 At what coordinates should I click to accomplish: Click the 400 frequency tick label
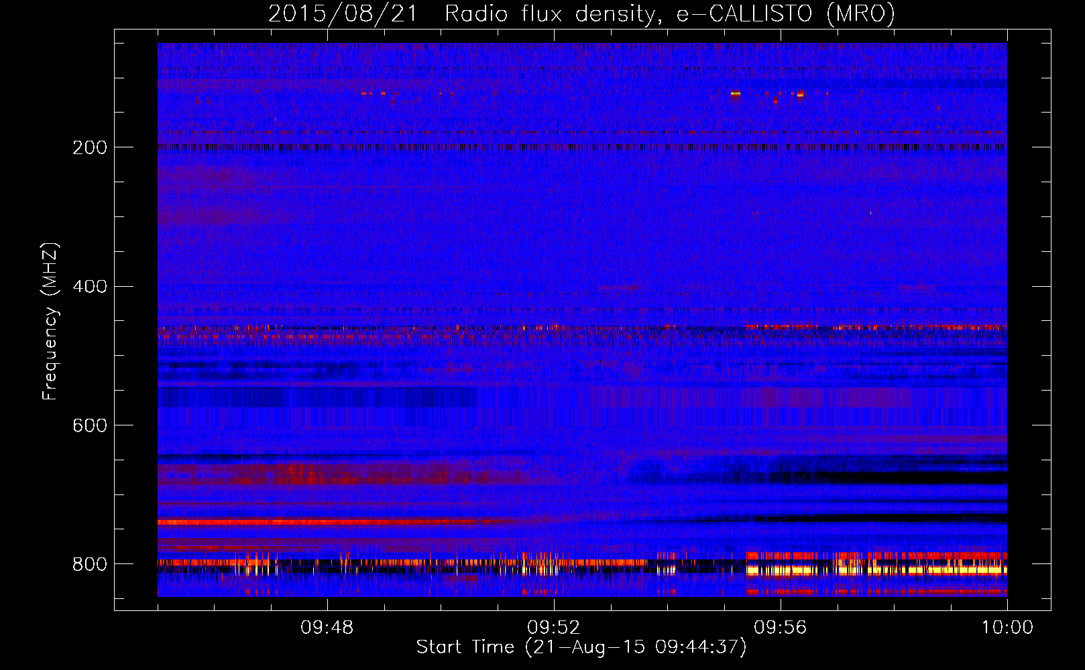90,287
